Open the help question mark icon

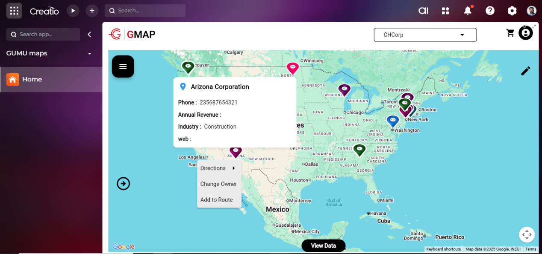point(490,11)
